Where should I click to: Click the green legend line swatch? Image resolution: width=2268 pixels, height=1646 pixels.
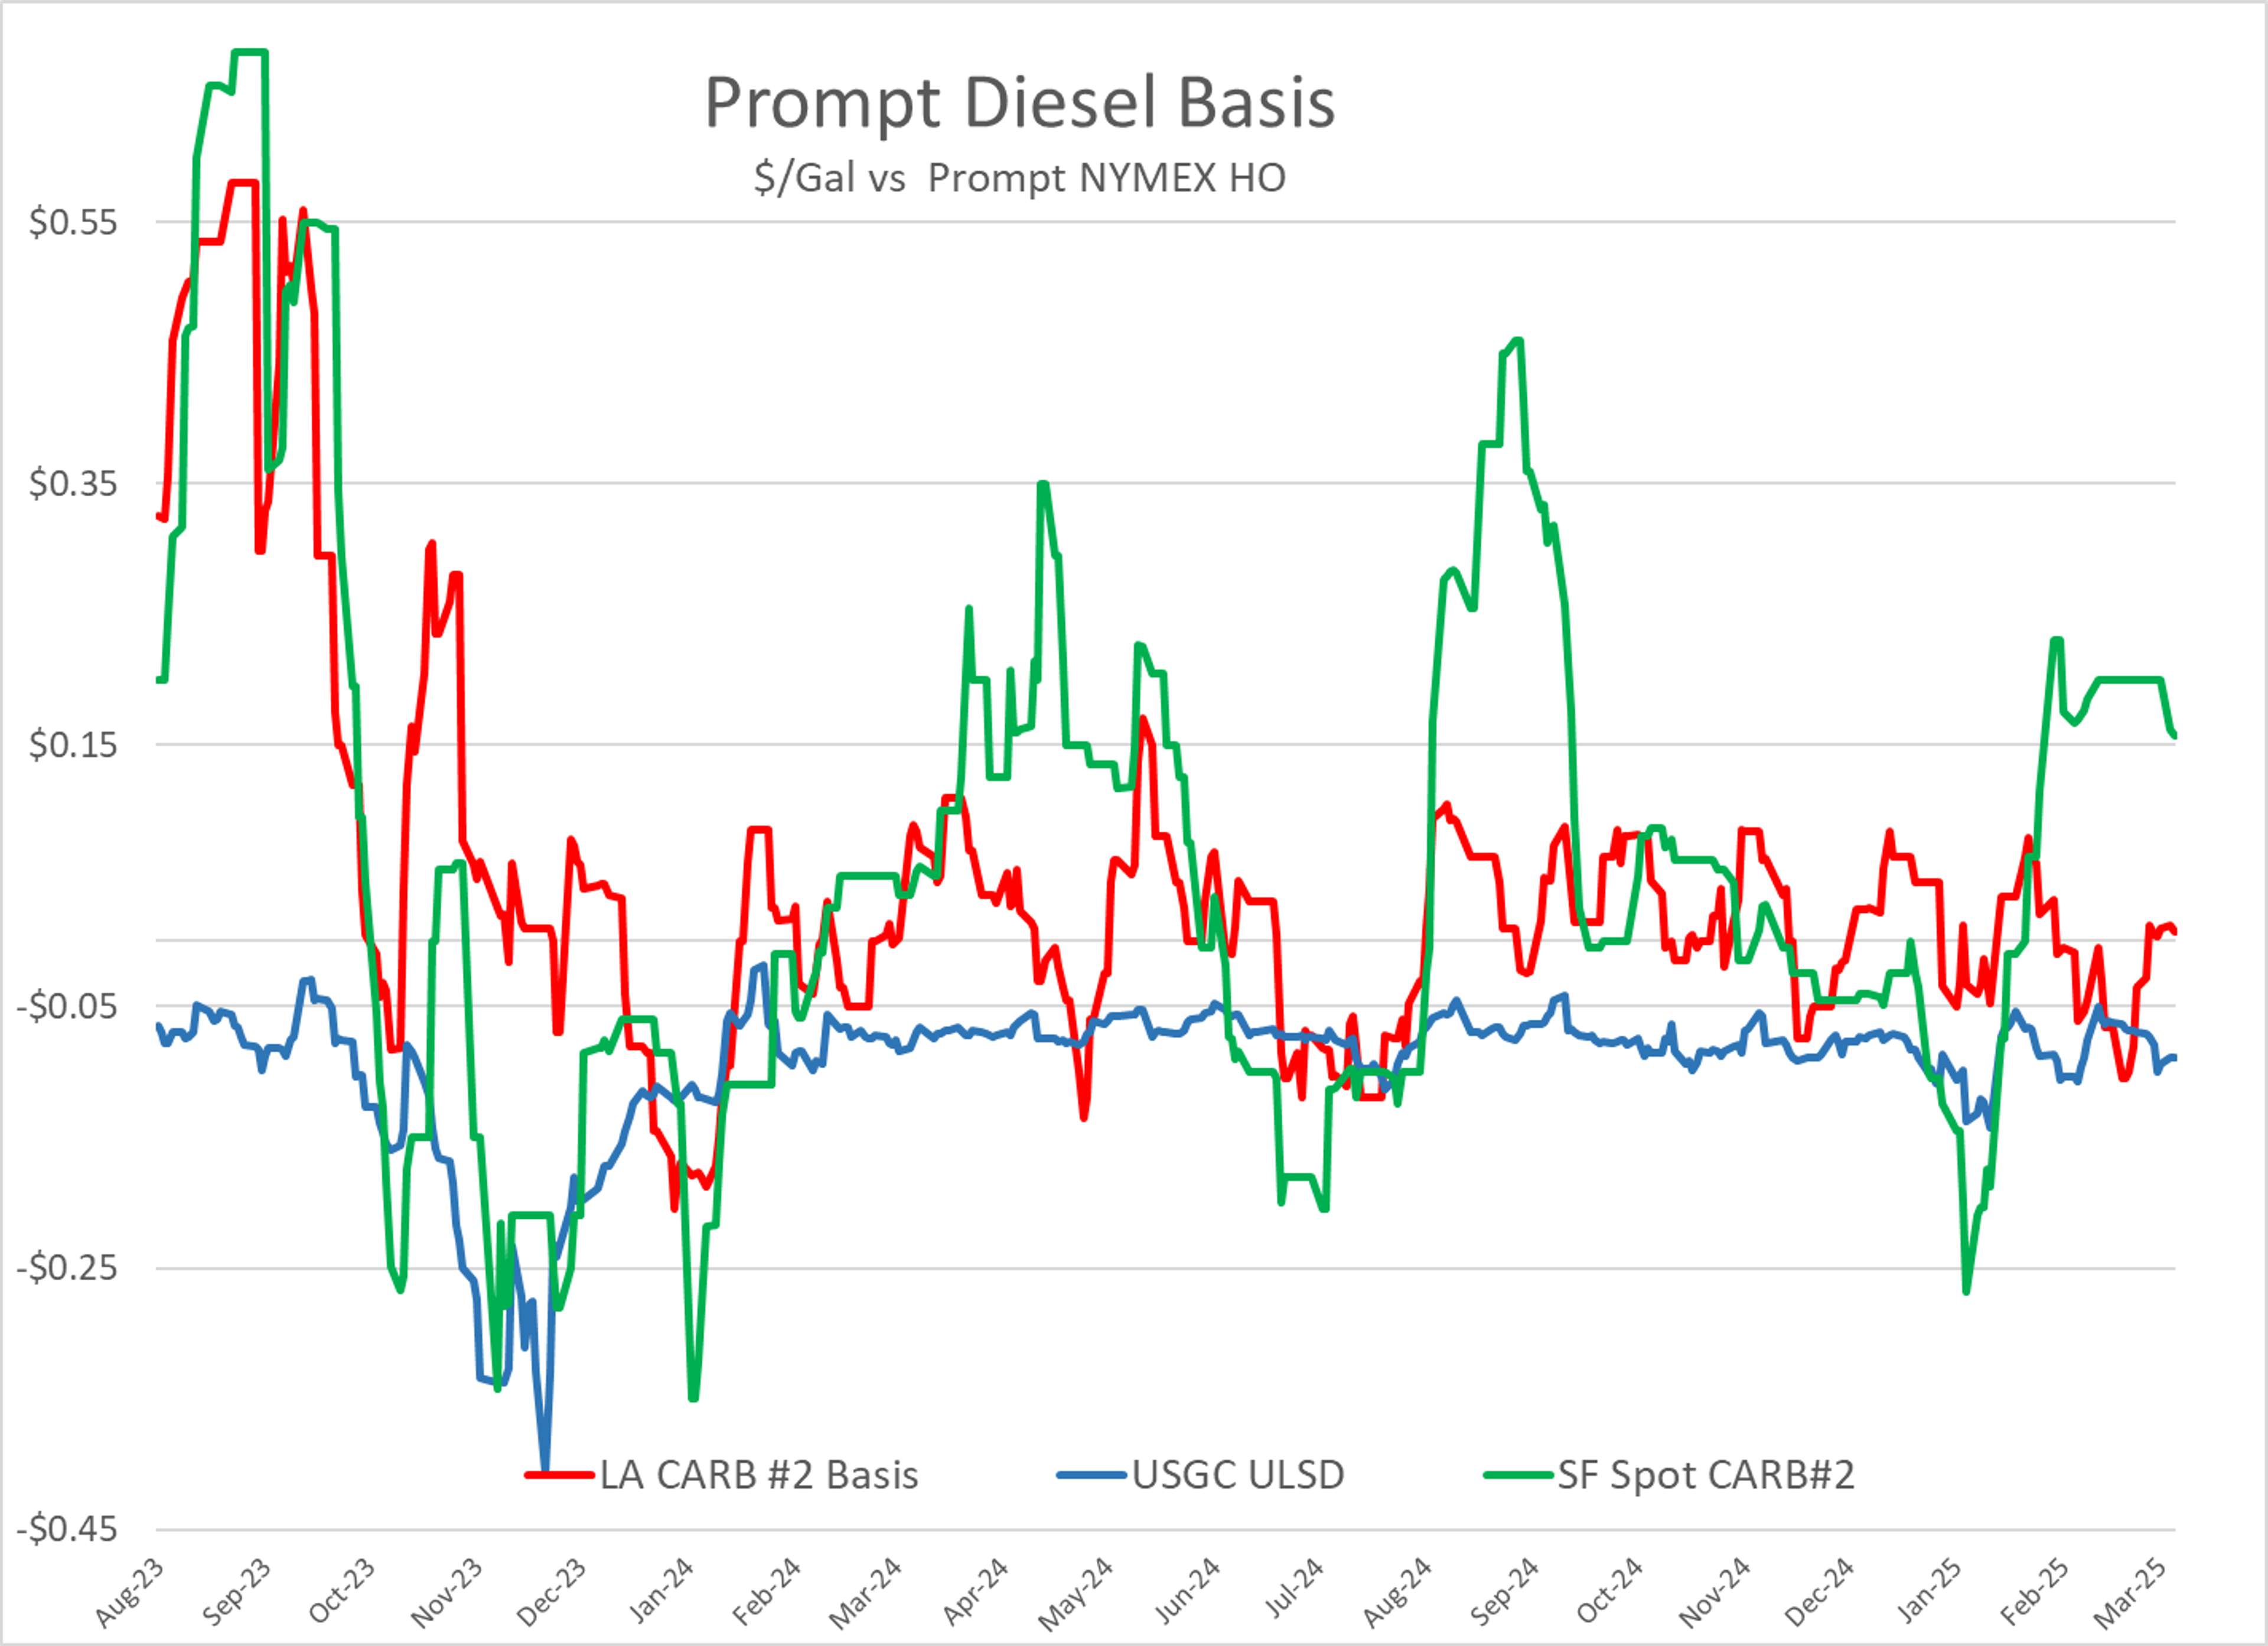tap(1518, 1476)
